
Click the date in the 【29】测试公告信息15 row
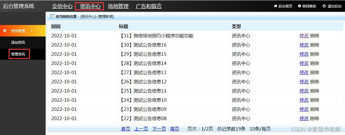point(64,54)
